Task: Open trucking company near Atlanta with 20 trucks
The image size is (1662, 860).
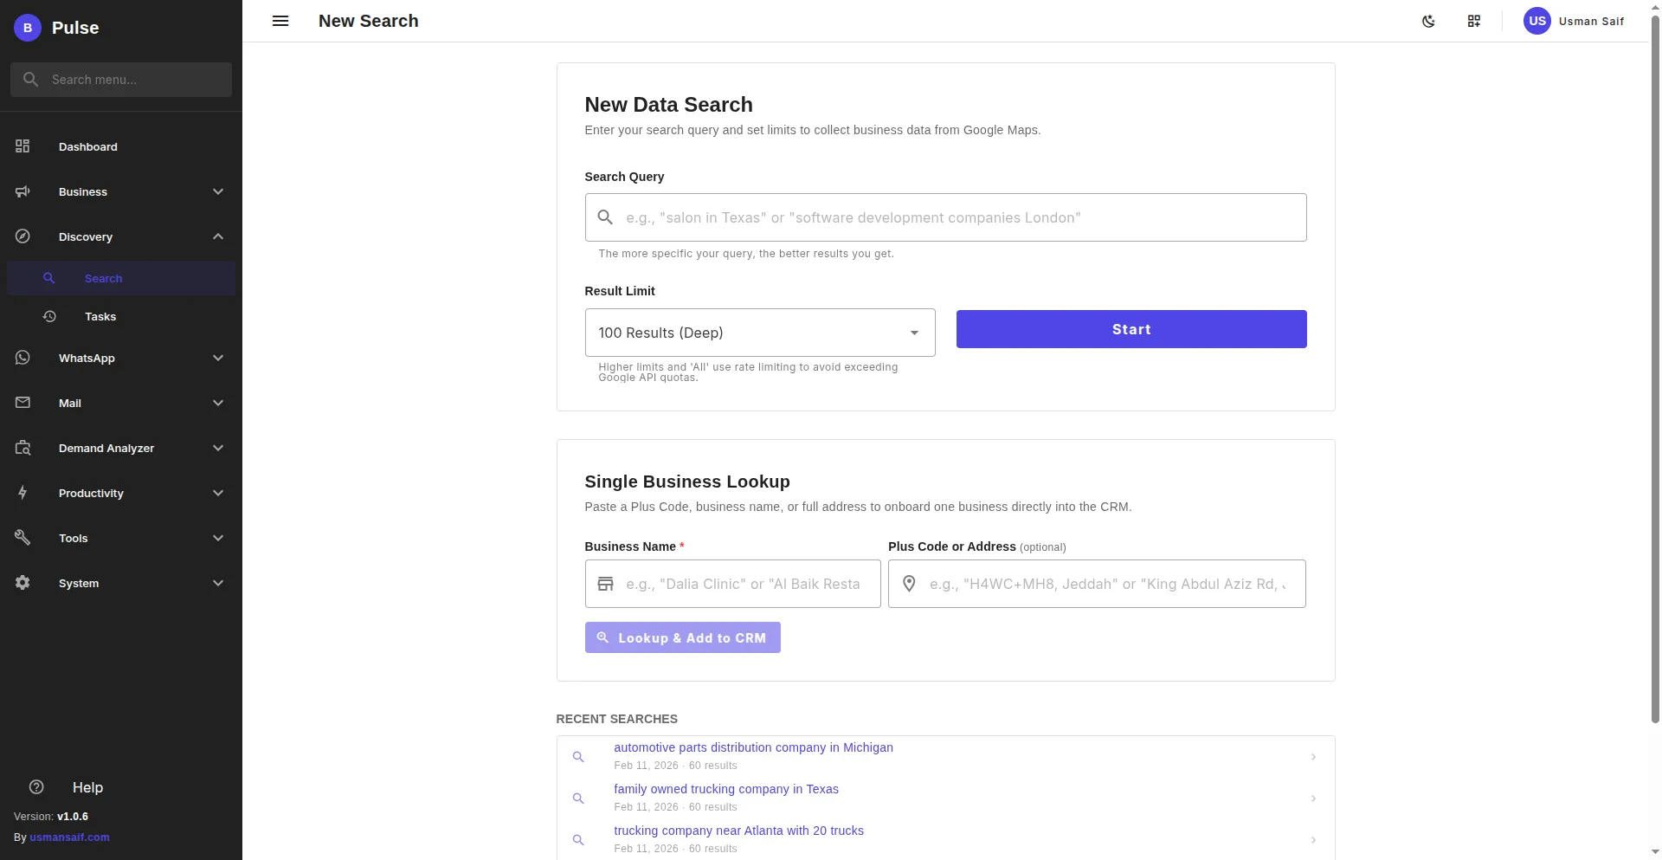Action: pos(738,831)
